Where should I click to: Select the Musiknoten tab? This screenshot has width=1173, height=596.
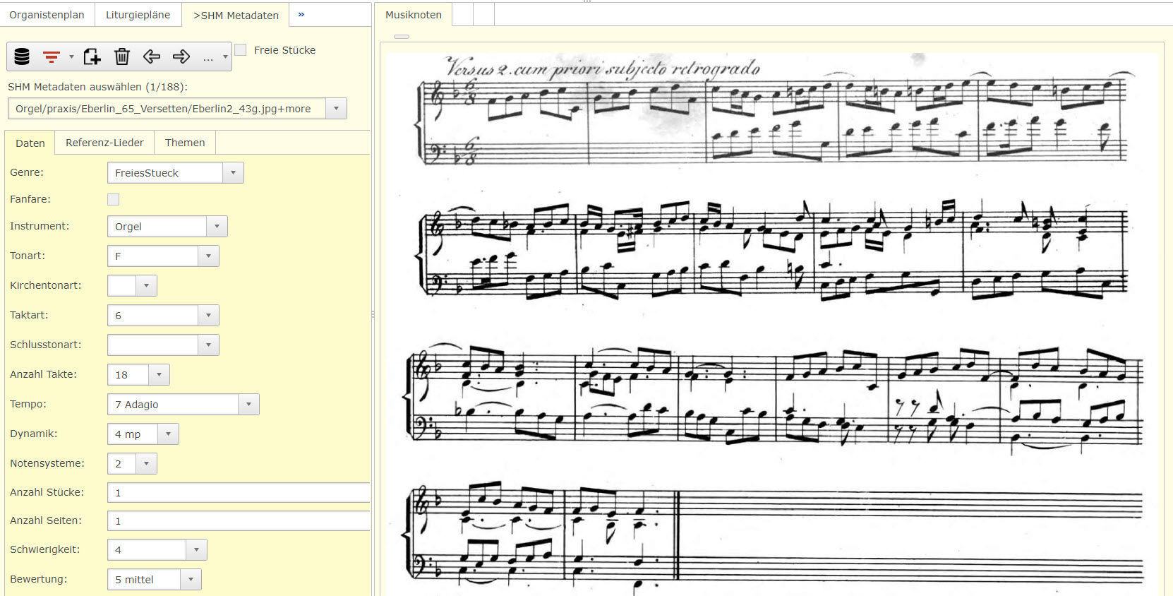[414, 15]
